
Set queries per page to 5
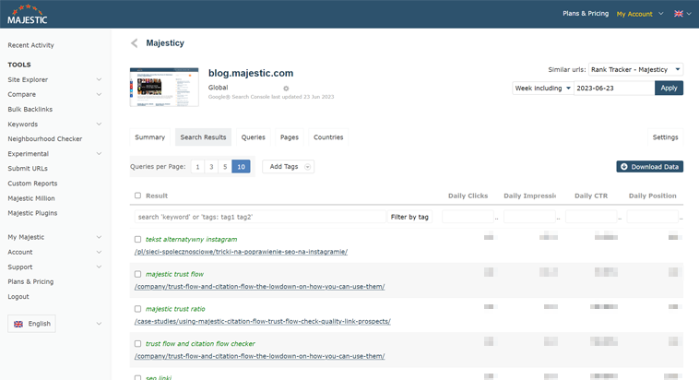(x=225, y=167)
